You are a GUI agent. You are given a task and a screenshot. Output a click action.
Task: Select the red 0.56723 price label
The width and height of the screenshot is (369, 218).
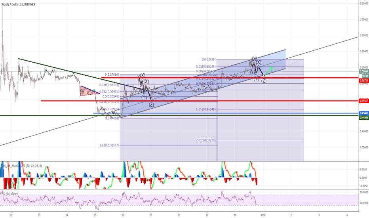[363, 80]
